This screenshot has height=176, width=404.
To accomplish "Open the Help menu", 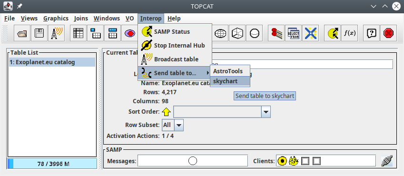I will [x=174, y=19].
